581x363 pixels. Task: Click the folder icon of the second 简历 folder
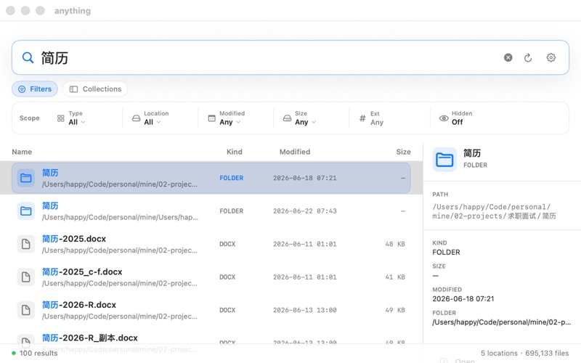(x=25, y=211)
